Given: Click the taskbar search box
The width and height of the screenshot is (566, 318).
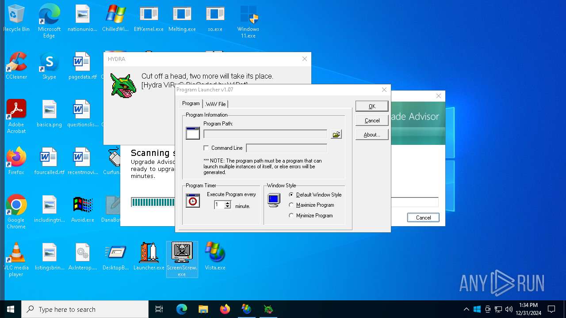Looking at the screenshot, I should [85, 309].
